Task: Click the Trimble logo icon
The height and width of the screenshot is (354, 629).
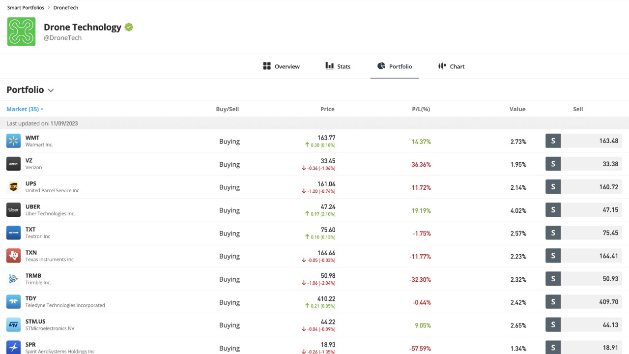Action: coord(13,279)
